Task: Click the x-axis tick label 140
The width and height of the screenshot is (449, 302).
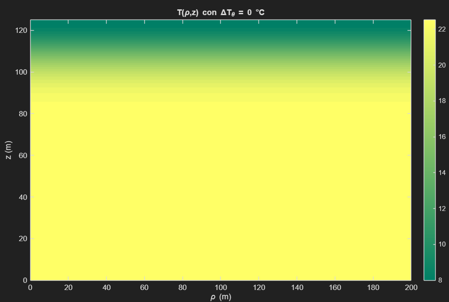Action: click(x=297, y=288)
